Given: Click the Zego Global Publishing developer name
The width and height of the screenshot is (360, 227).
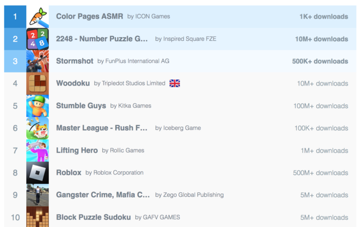Looking at the screenshot, I should (x=193, y=195).
